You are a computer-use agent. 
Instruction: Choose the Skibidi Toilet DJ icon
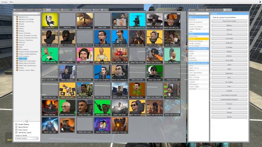point(85,56)
